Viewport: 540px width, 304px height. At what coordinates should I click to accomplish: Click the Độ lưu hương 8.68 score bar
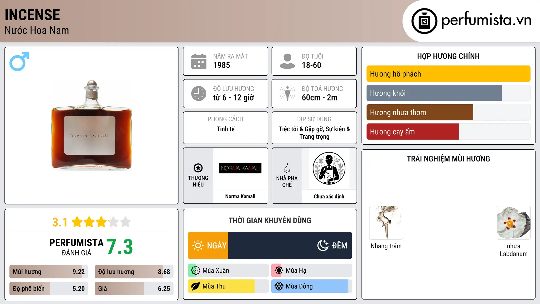tap(134, 272)
